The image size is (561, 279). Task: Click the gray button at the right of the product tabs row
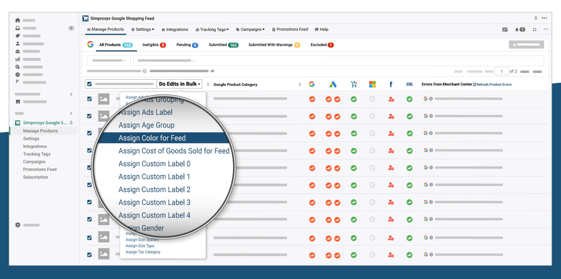[x=526, y=45]
